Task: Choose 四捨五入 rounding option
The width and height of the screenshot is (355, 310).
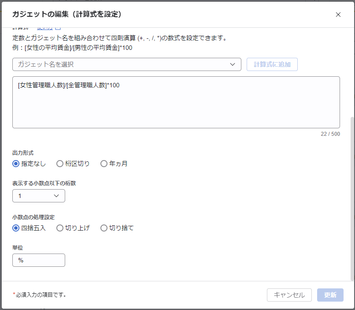Action: click(x=16, y=228)
